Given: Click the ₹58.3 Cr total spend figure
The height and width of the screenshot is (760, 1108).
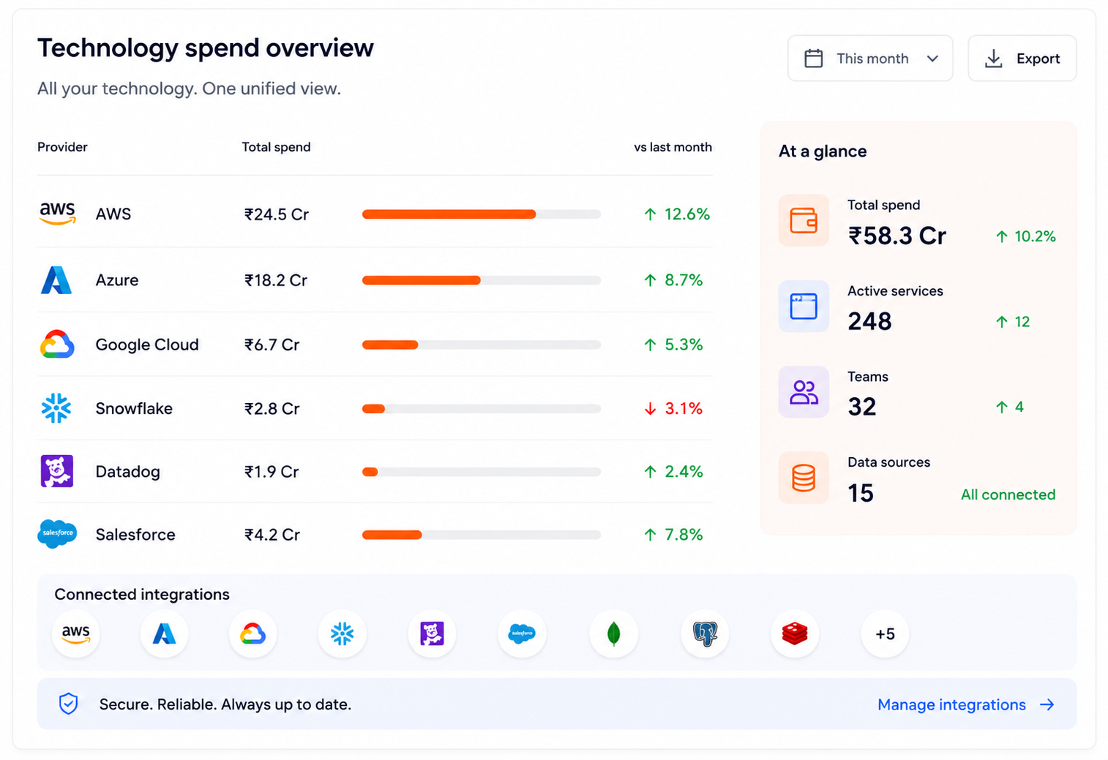Looking at the screenshot, I should click(896, 236).
